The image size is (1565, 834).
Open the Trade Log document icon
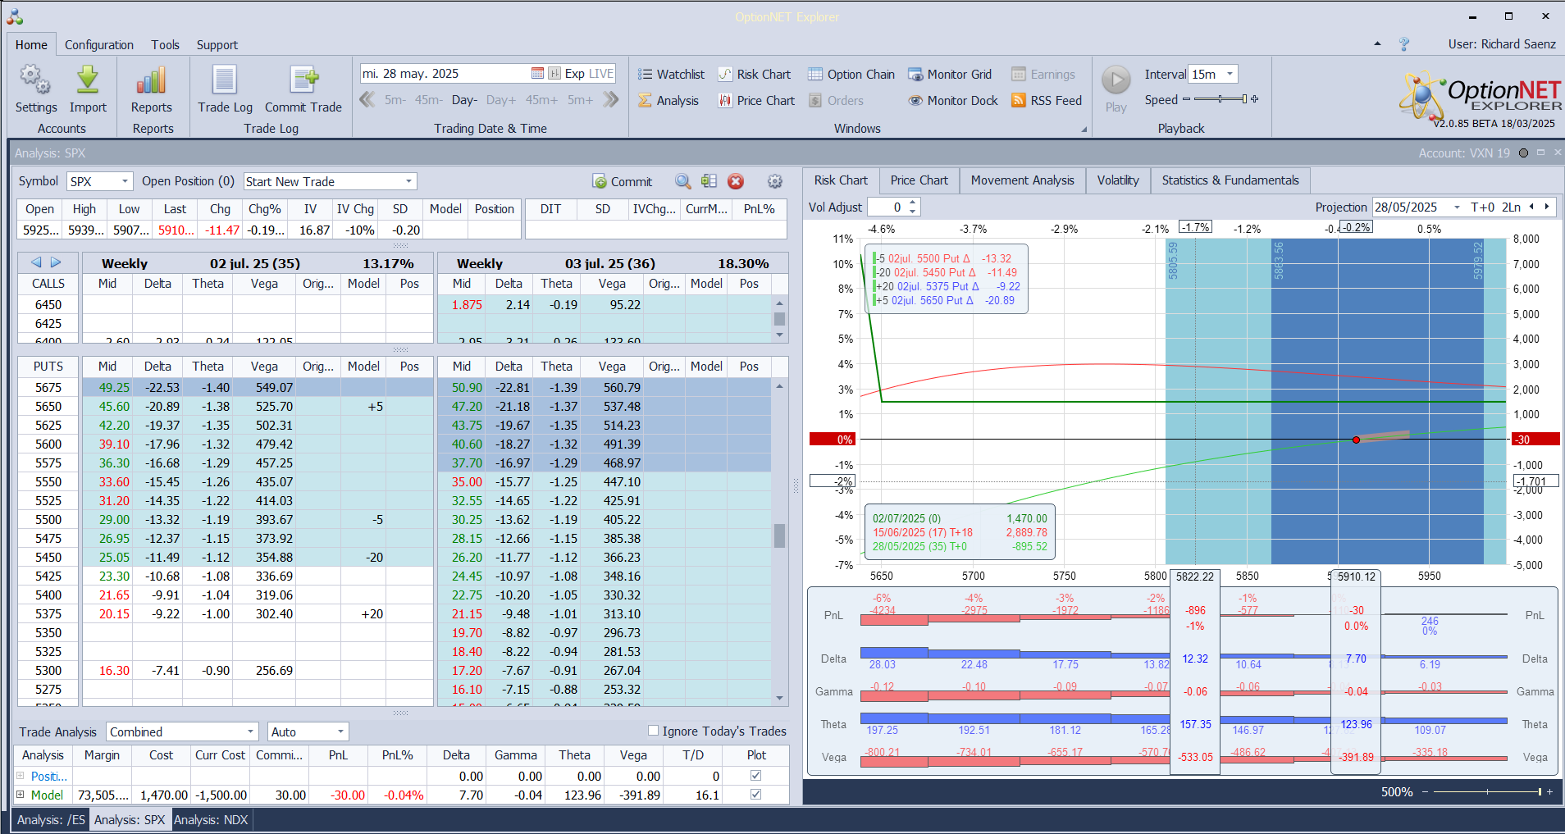[x=225, y=80]
